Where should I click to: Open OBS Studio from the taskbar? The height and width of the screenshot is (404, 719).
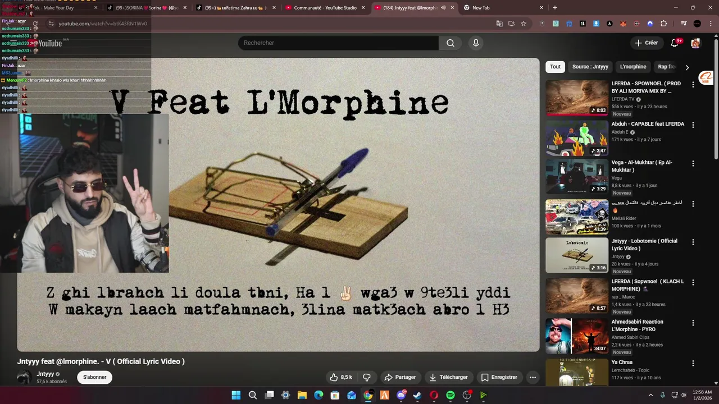pos(466,395)
